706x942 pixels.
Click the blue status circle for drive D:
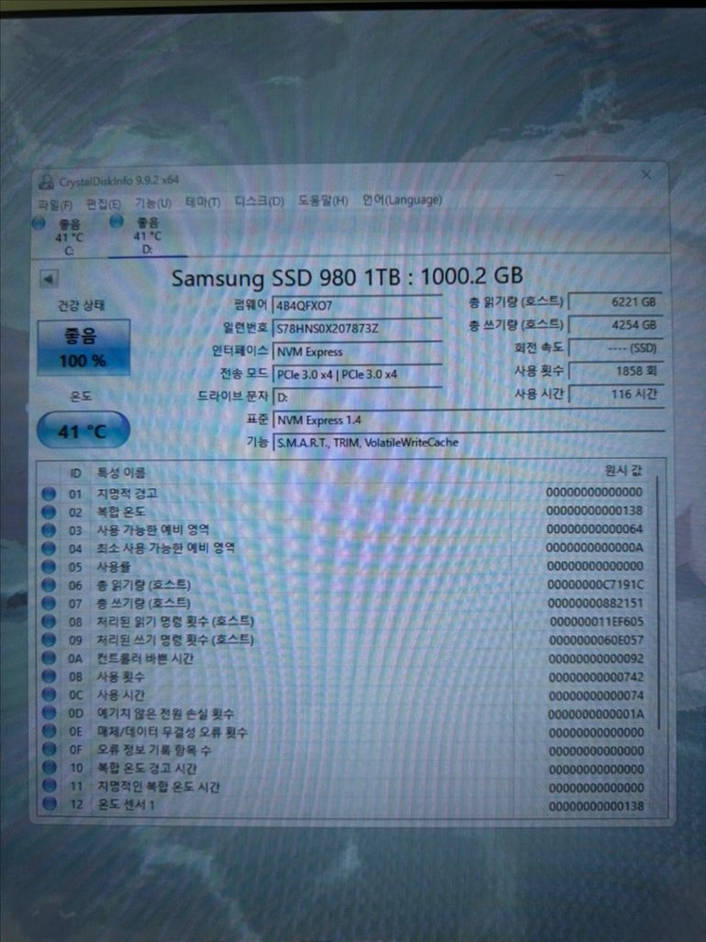click(117, 221)
